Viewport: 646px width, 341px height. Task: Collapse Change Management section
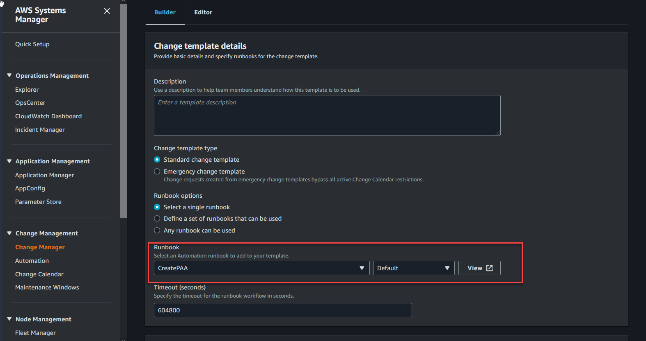9,233
